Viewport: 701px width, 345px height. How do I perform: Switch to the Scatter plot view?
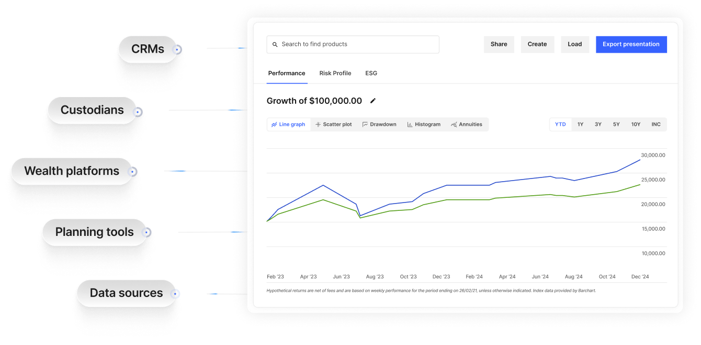tap(334, 124)
